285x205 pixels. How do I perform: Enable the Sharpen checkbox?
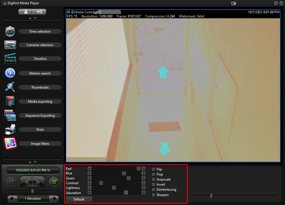tap(153, 195)
